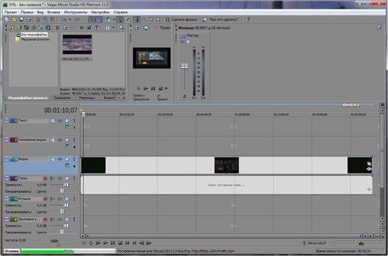Switch to the 'Медиафайлы проекта' tab
This screenshot has height=256, width=388.
click(28, 98)
